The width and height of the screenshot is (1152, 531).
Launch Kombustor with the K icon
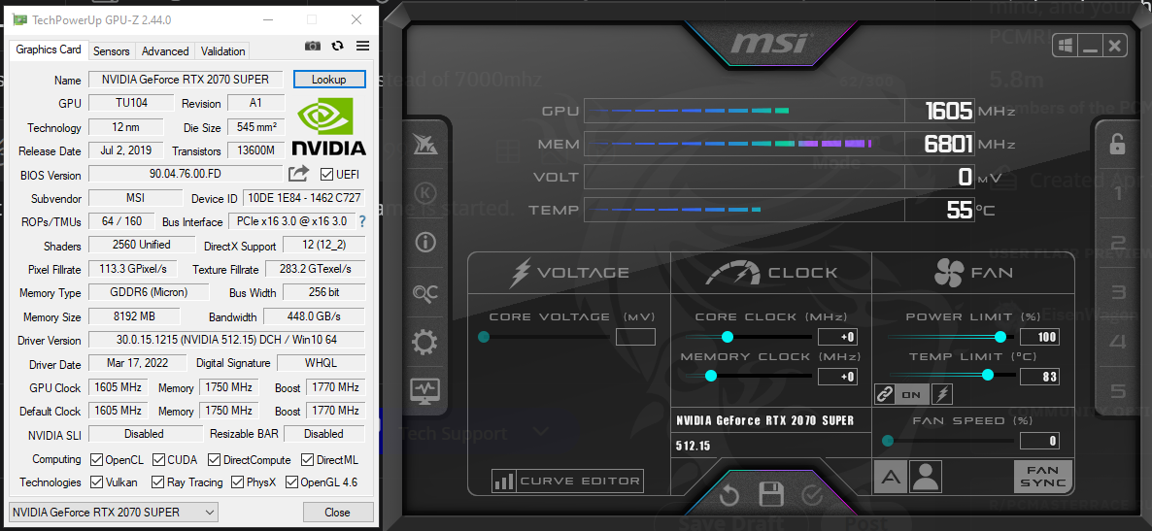click(424, 192)
